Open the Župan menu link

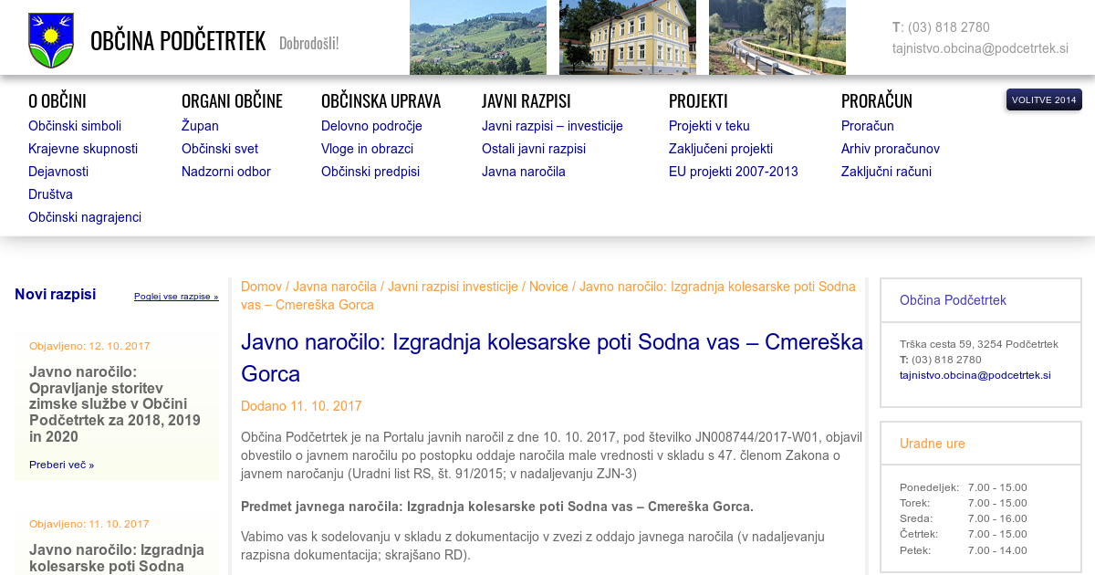click(200, 126)
